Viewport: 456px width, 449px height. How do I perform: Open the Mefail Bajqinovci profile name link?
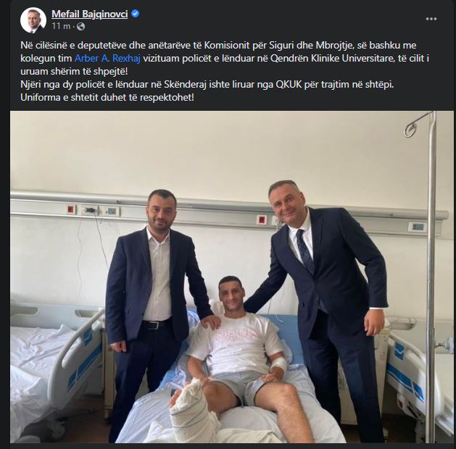pos(90,14)
